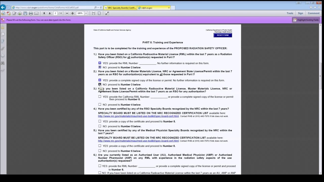Screen dimensions: 324x182
Task: Check question 4 NO proceed to Number 5 box
Action: [x=100, y=126]
